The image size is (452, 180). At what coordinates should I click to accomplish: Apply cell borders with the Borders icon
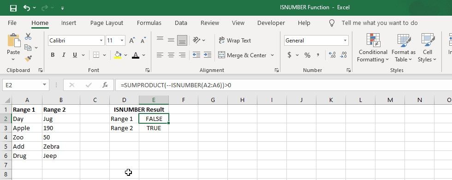click(x=96, y=55)
